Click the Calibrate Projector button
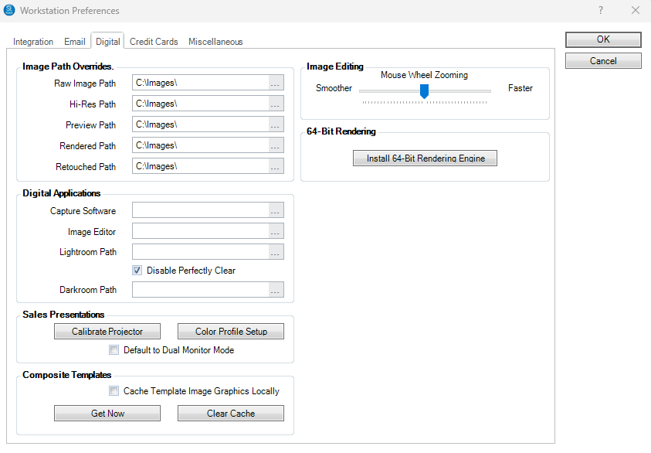This screenshot has height=453, width=651. tap(107, 332)
